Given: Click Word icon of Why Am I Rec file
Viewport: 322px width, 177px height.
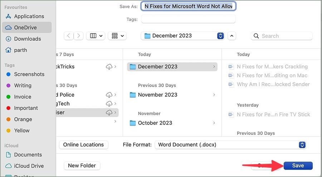Looking at the screenshot, I should 231,84.
